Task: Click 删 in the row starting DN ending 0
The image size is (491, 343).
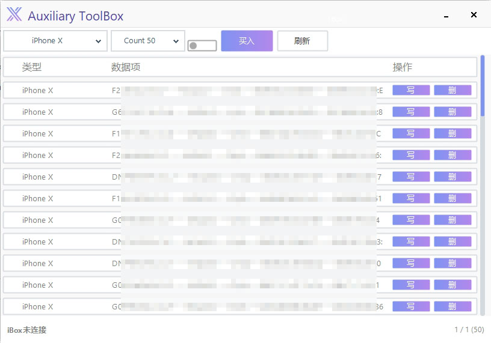Action: 452,263
